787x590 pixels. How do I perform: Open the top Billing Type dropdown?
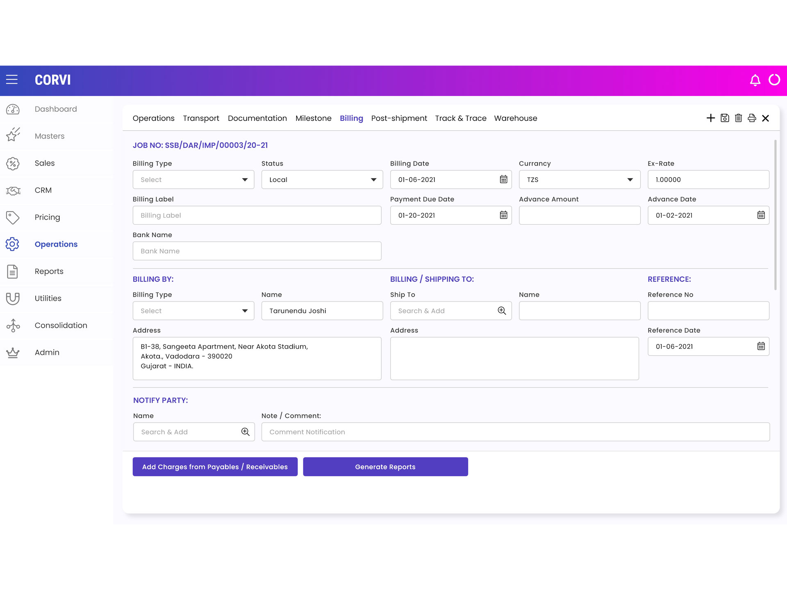pos(193,179)
